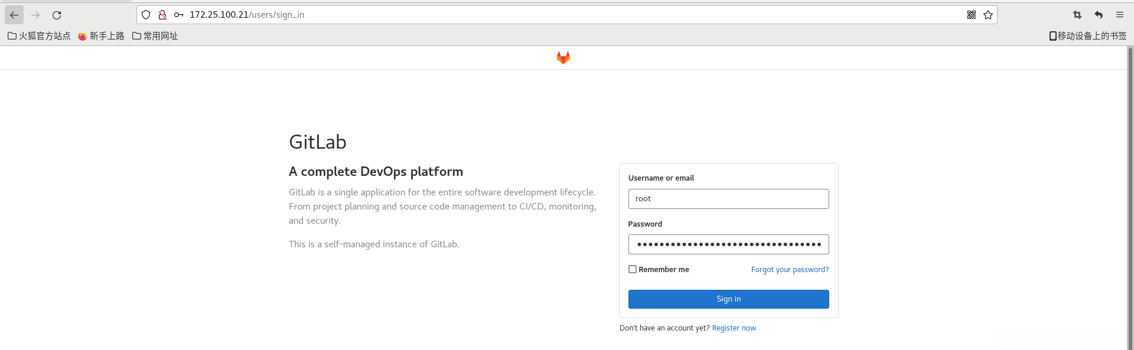Click the GitLab heading text
This screenshot has height=350, width=1134.
tap(318, 142)
